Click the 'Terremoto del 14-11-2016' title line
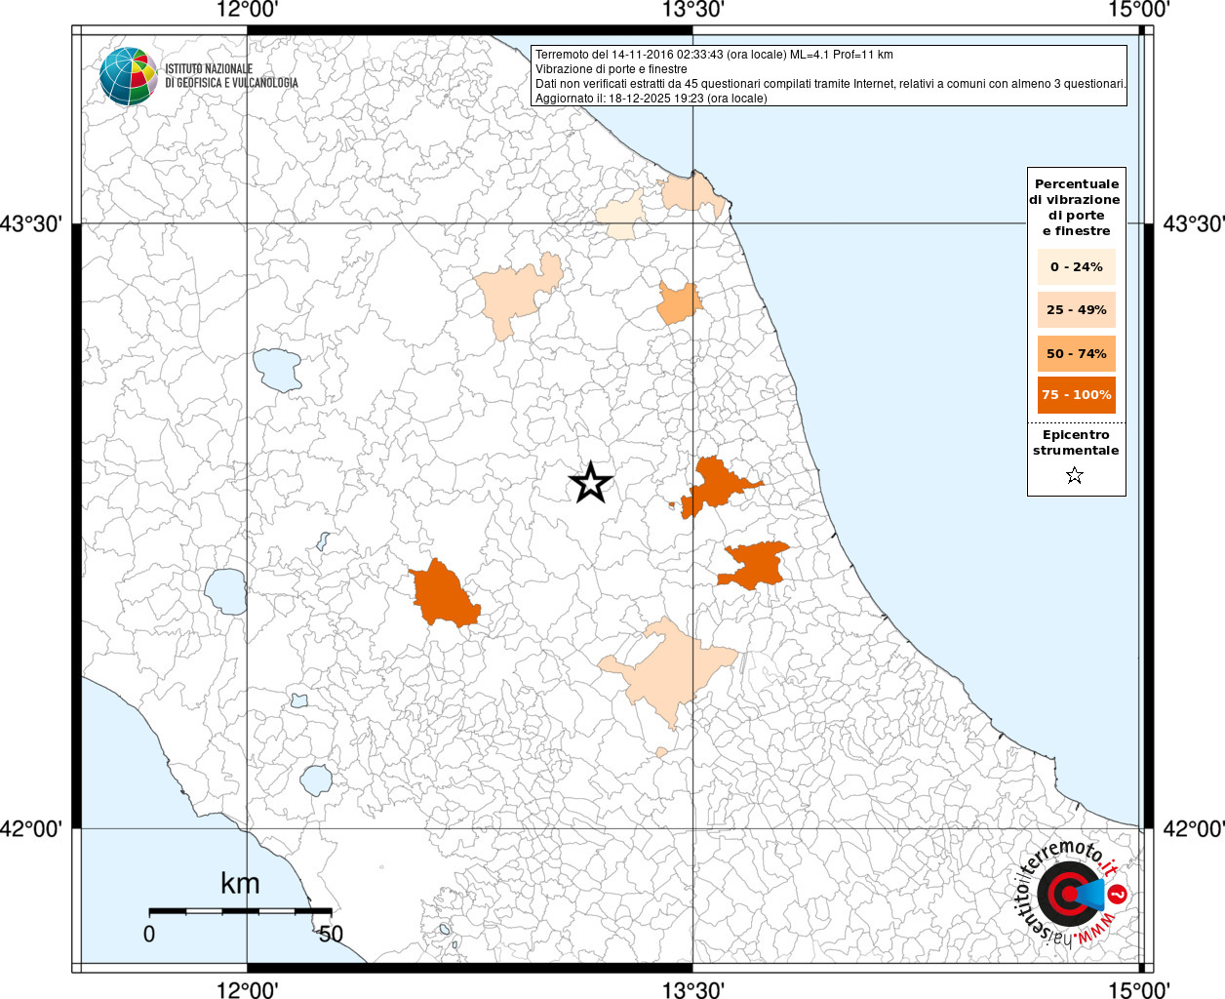The image size is (1225, 999). point(714,55)
